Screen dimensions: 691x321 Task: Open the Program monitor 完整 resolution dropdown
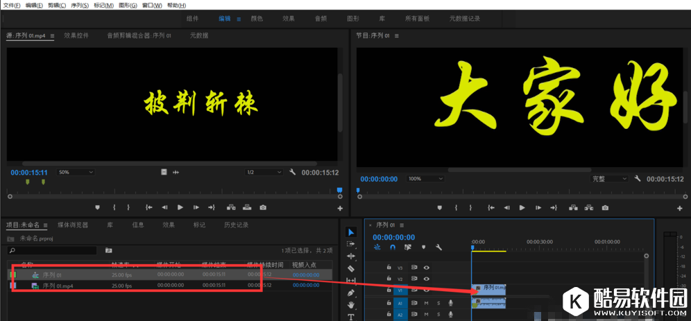[x=609, y=178]
